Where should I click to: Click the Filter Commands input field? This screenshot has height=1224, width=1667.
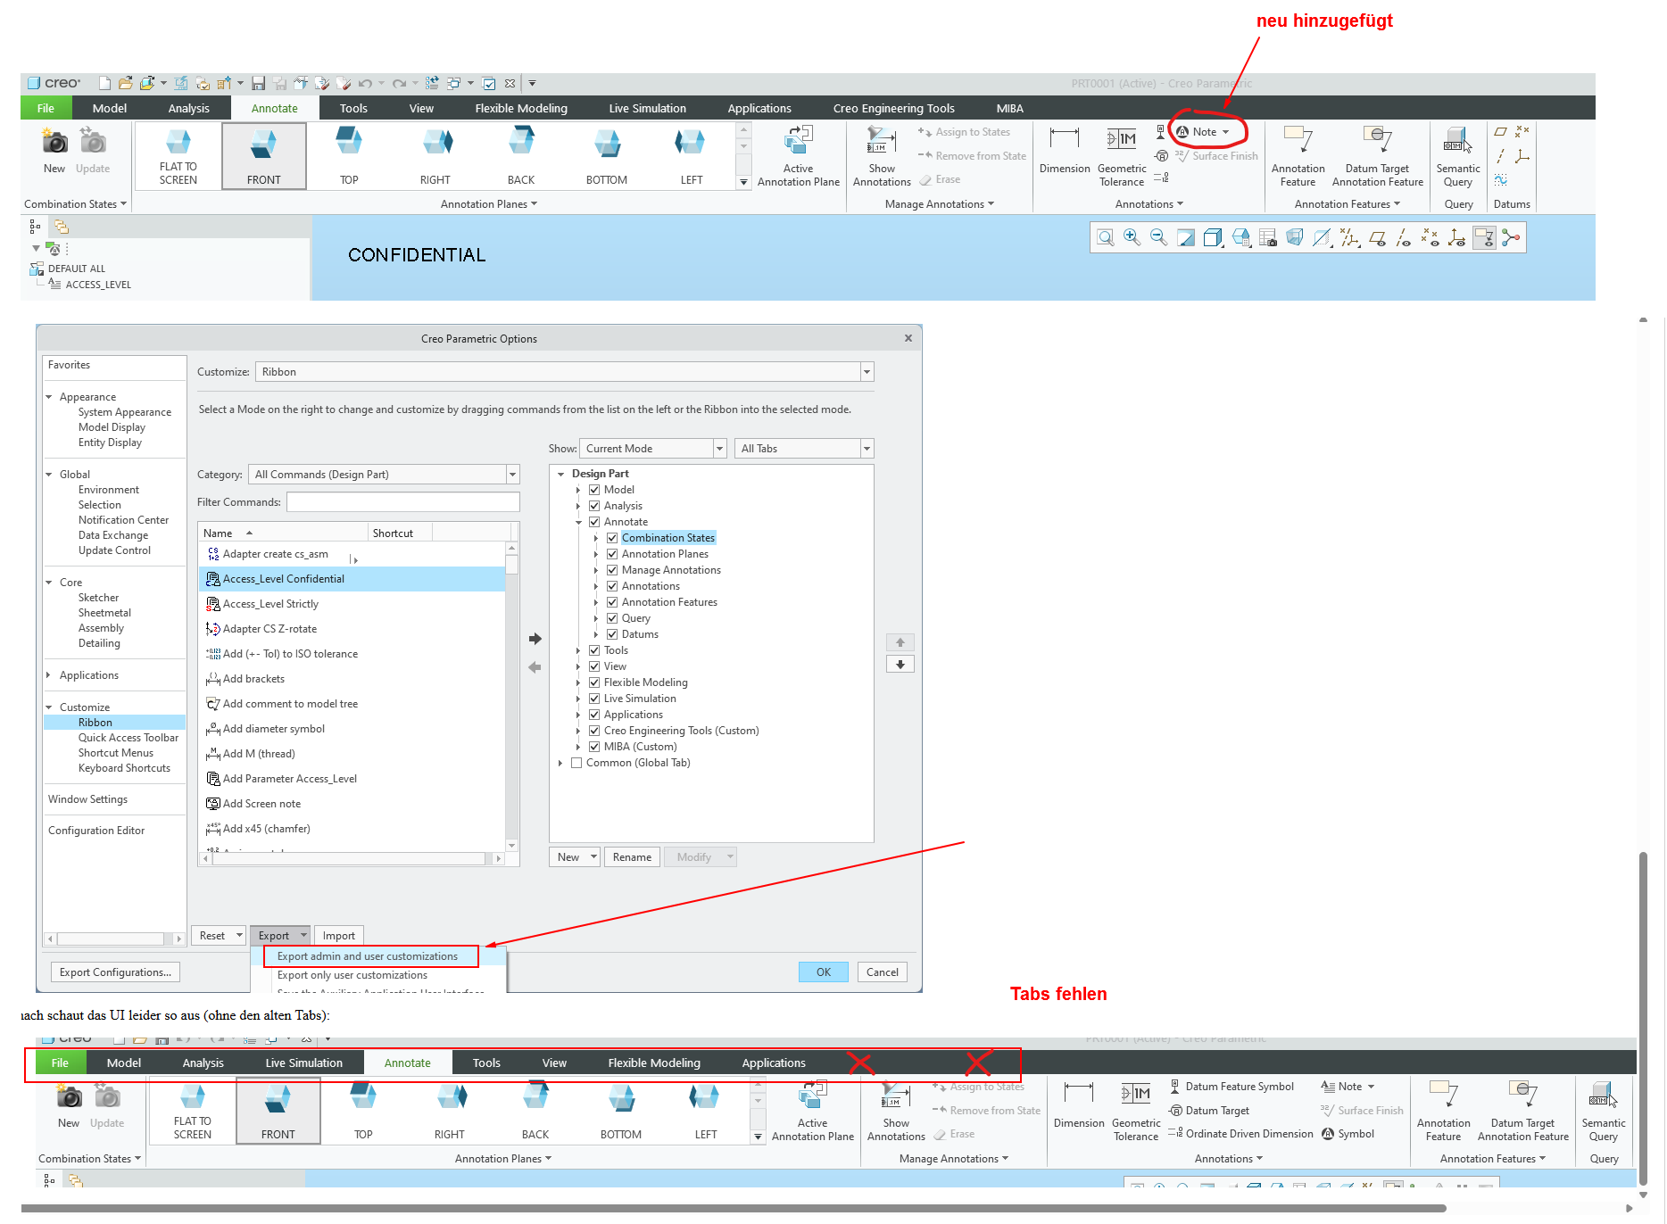[x=403, y=502]
